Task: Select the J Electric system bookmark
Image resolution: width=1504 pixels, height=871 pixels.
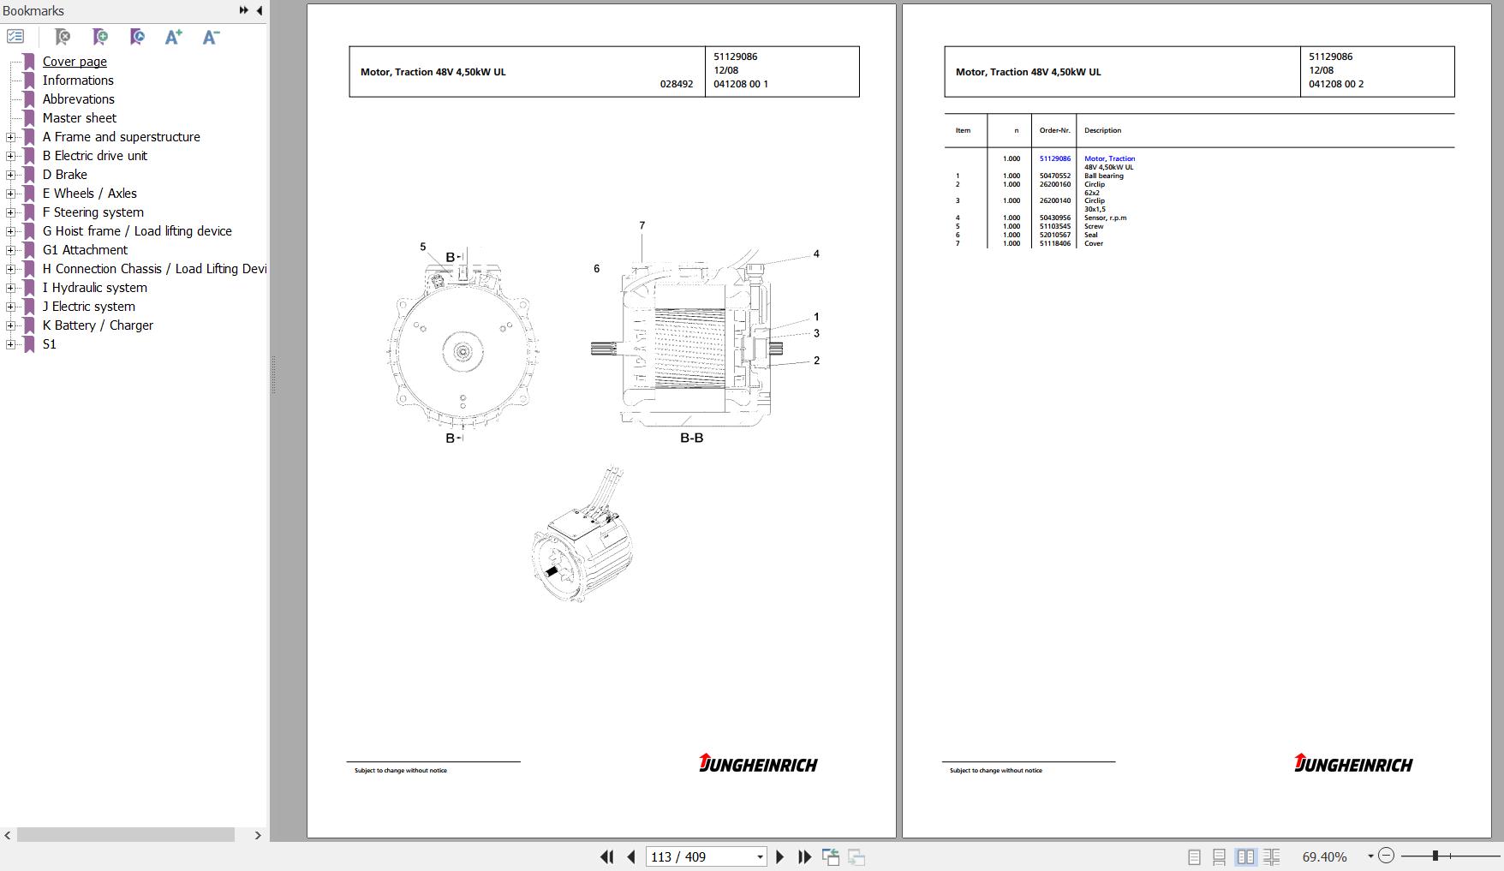Action: point(89,307)
